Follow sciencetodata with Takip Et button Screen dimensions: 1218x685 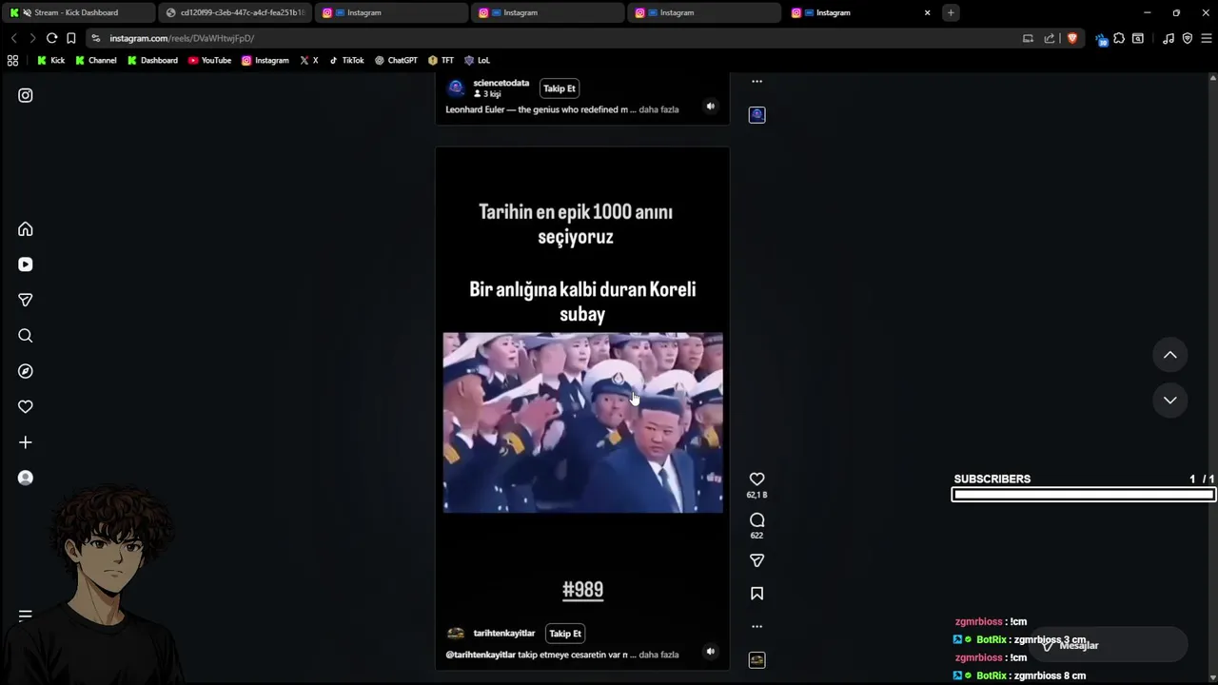point(560,88)
